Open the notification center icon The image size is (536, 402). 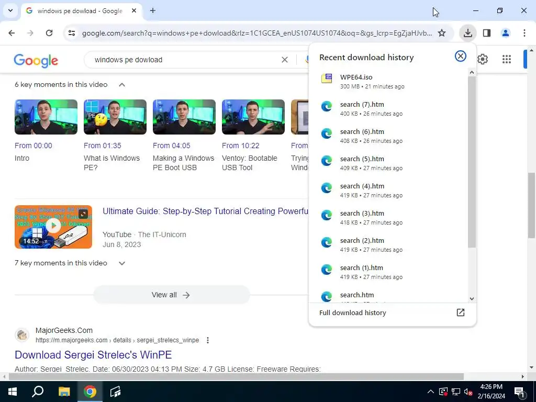tap(519, 392)
